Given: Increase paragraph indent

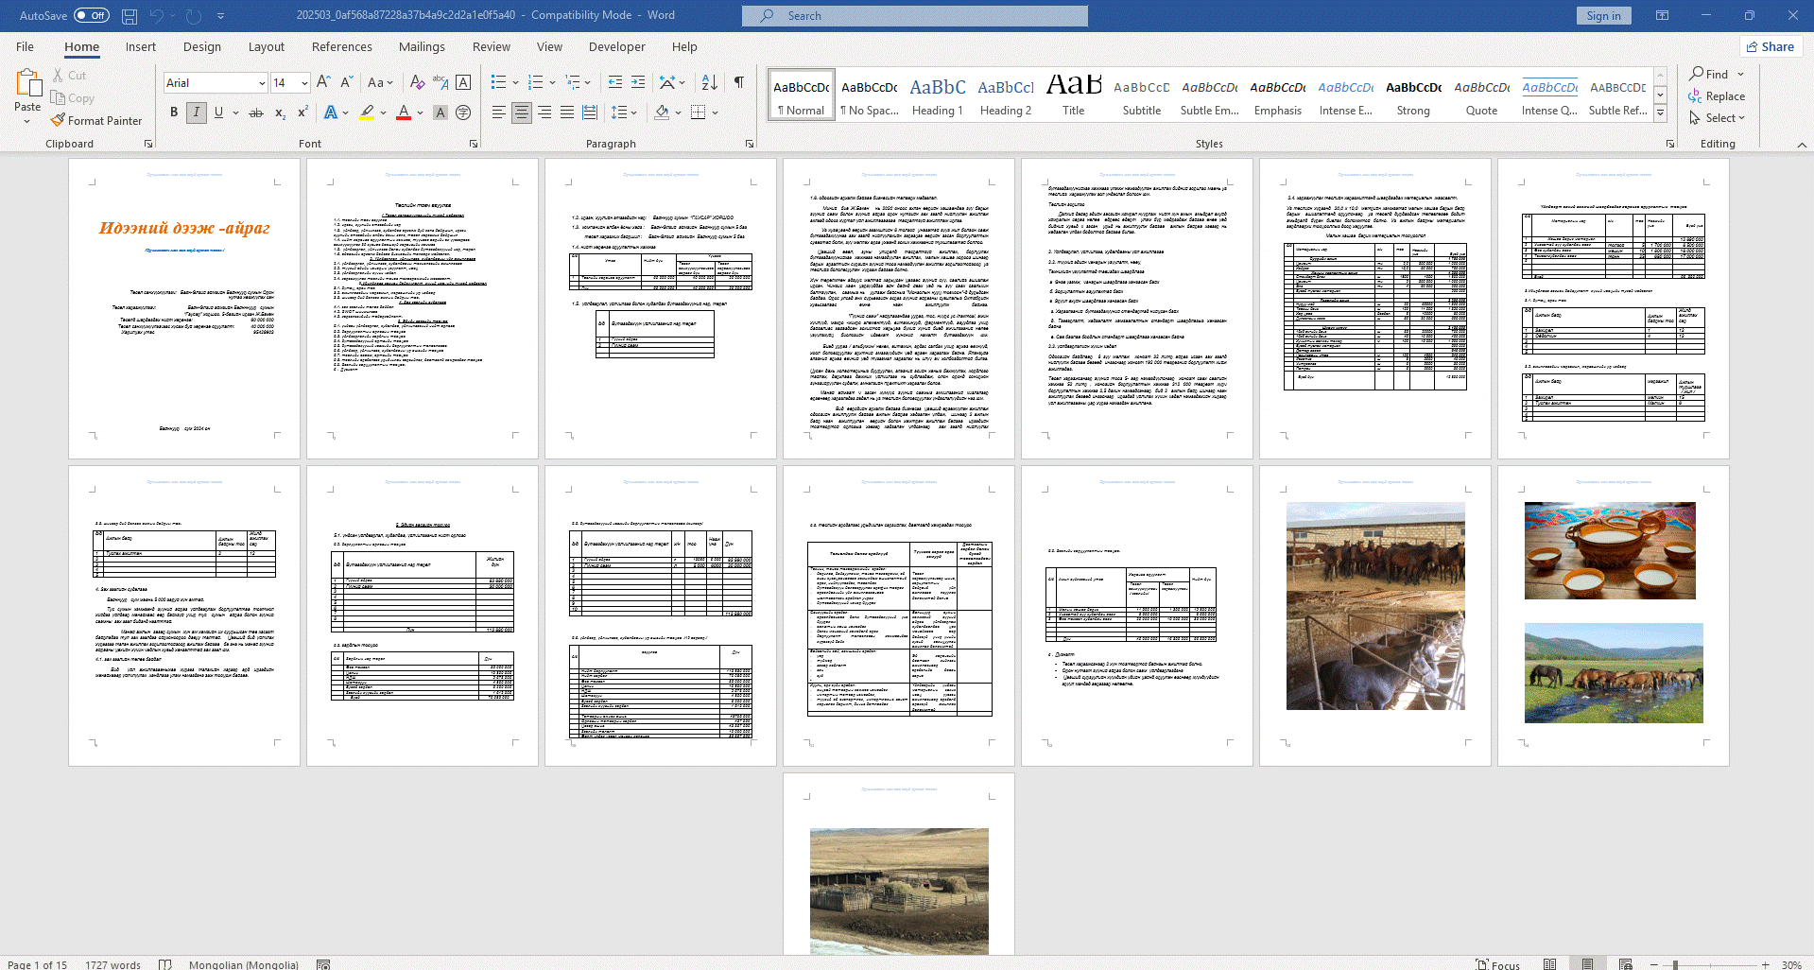Looking at the screenshot, I should pos(638,82).
